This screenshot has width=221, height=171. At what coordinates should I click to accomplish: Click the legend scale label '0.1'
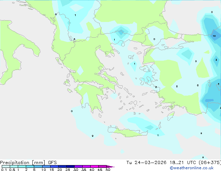point(4,170)
